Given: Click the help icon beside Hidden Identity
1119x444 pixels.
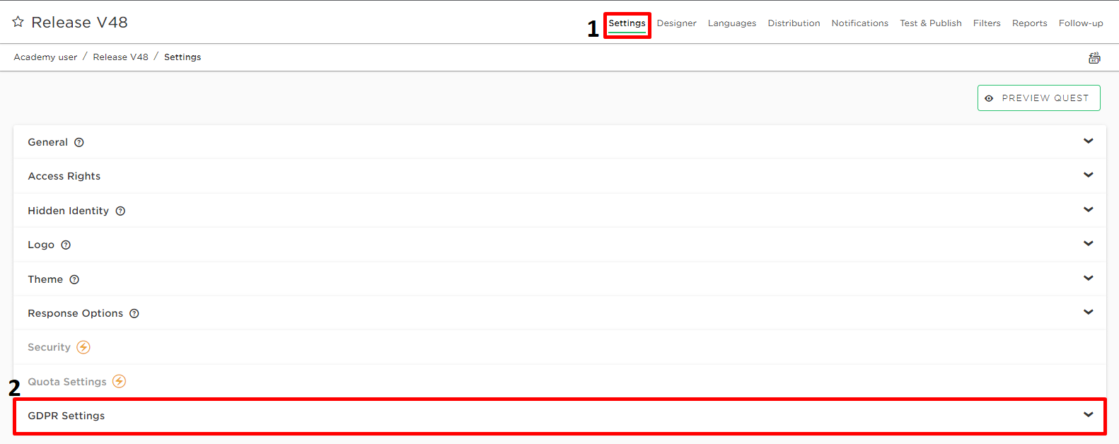Looking at the screenshot, I should (120, 211).
